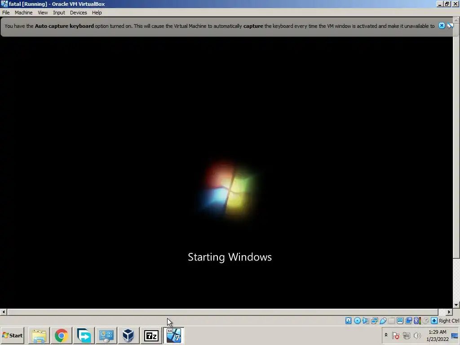Click the network adapters status icon
The height and width of the screenshot is (345, 460).
pos(374,321)
